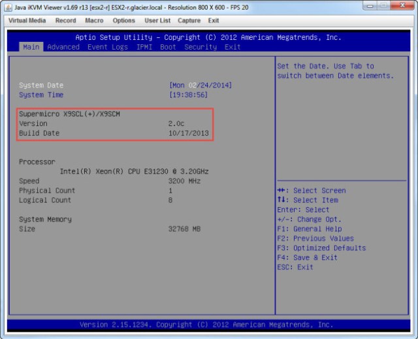This screenshot has width=418, height=339.
Task: Select the Main BIOS tab
Action: point(31,47)
